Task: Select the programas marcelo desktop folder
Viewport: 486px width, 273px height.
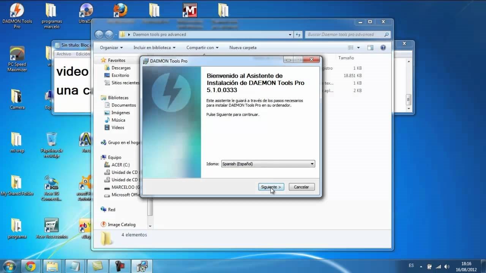Action: [52, 16]
